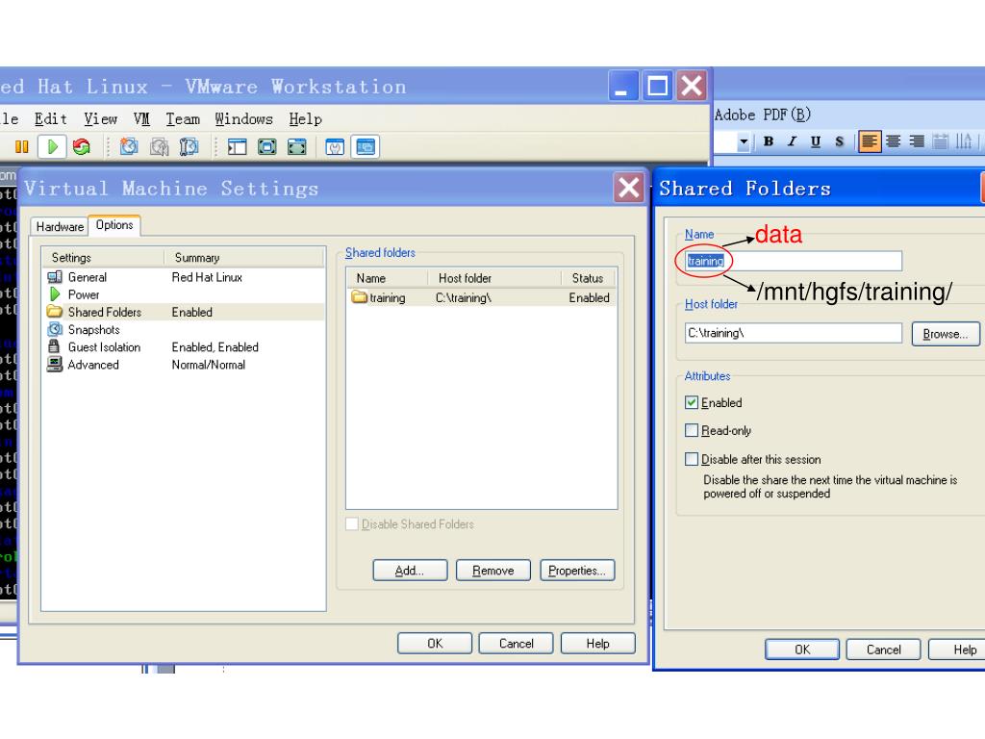The height and width of the screenshot is (739, 985).
Task: Select the Shared Folders settings row
Action: tap(184, 313)
